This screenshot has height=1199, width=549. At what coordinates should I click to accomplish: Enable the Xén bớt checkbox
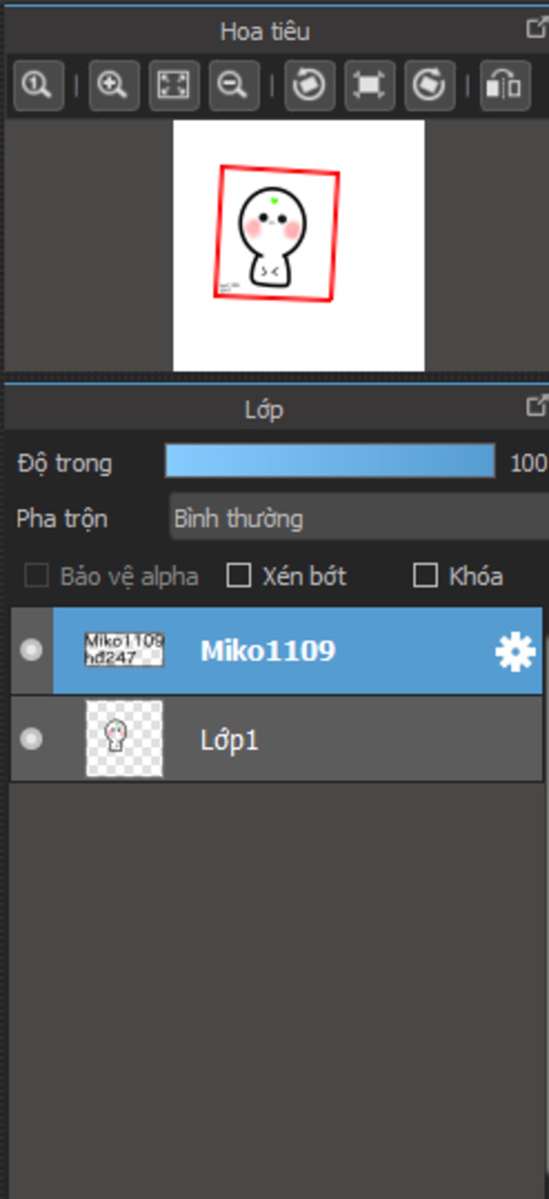pyautogui.click(x=239, y=576)
